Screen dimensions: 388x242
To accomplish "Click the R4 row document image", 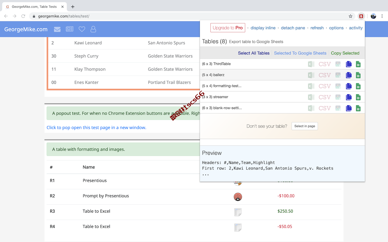I will tap(238, 227).
